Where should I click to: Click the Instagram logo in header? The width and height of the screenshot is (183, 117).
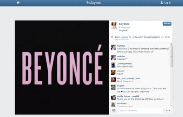point(94,3)
